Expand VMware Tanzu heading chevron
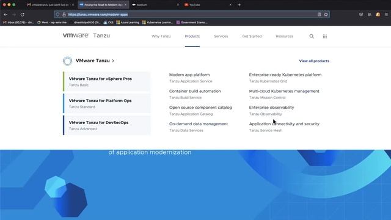The height and width of the screenshot is (220, 391). click(113, 61)
